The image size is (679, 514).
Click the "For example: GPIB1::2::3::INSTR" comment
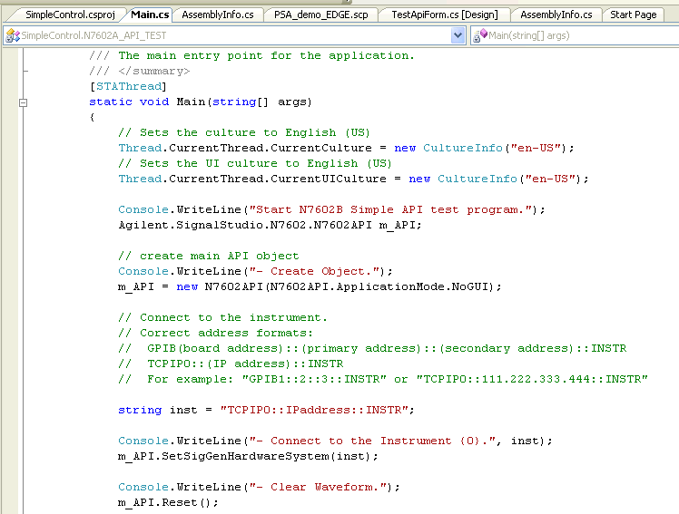click(383, 380)
